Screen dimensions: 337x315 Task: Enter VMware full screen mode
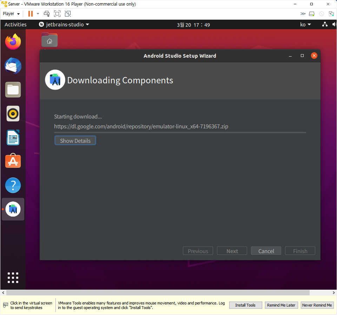pos(57,14)
